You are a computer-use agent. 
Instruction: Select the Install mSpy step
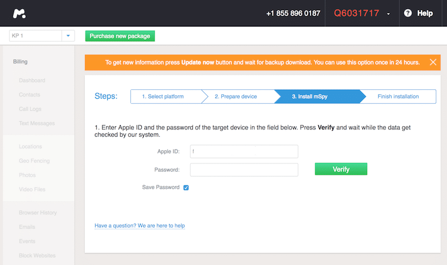pos(310,97)
